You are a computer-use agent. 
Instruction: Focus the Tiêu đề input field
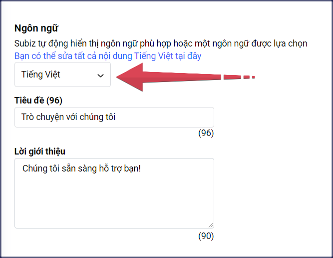(114, 117)
